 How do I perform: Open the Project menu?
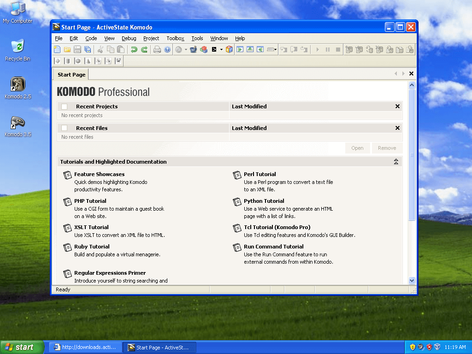pyautogui.click(x=151, y=38)
